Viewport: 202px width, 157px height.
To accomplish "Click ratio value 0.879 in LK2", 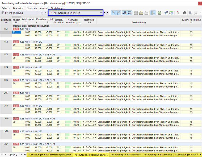I will pyautogui.click(x=76, y=45).
